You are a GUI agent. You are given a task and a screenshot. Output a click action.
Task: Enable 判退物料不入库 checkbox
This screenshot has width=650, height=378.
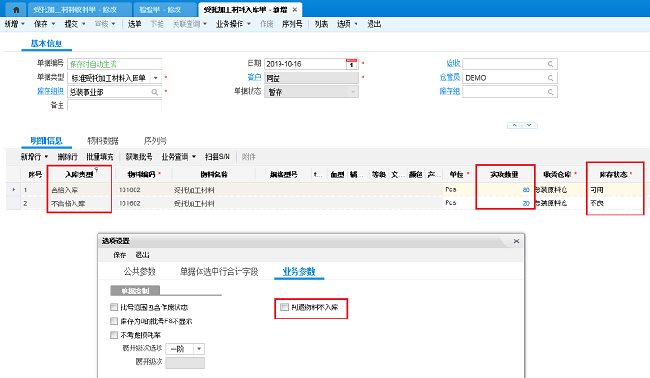pyautogui.click(x=285, y=306)
